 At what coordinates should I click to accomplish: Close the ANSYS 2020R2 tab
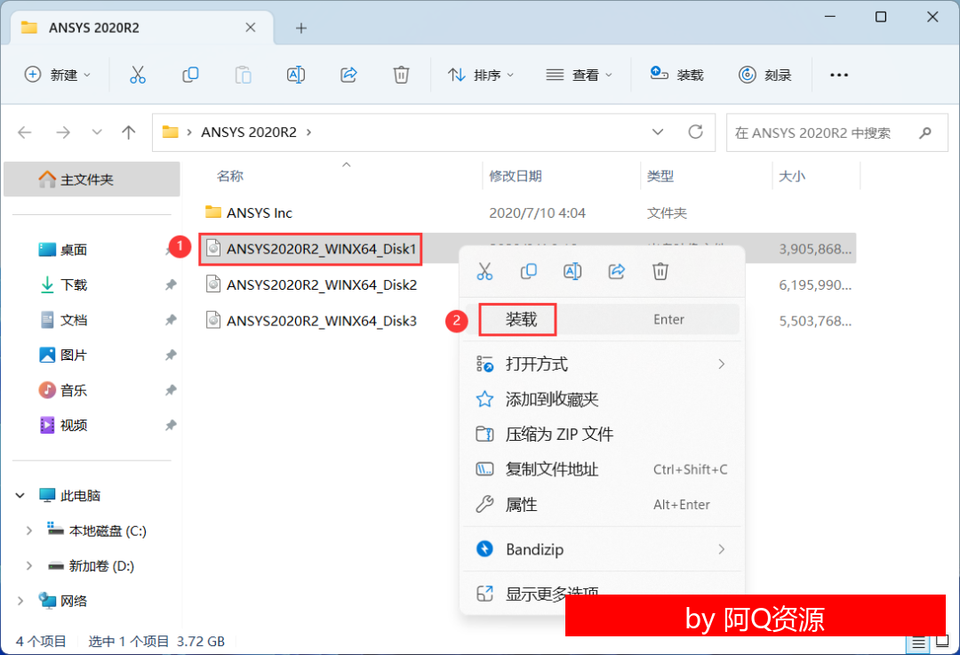tap(251, 28)
